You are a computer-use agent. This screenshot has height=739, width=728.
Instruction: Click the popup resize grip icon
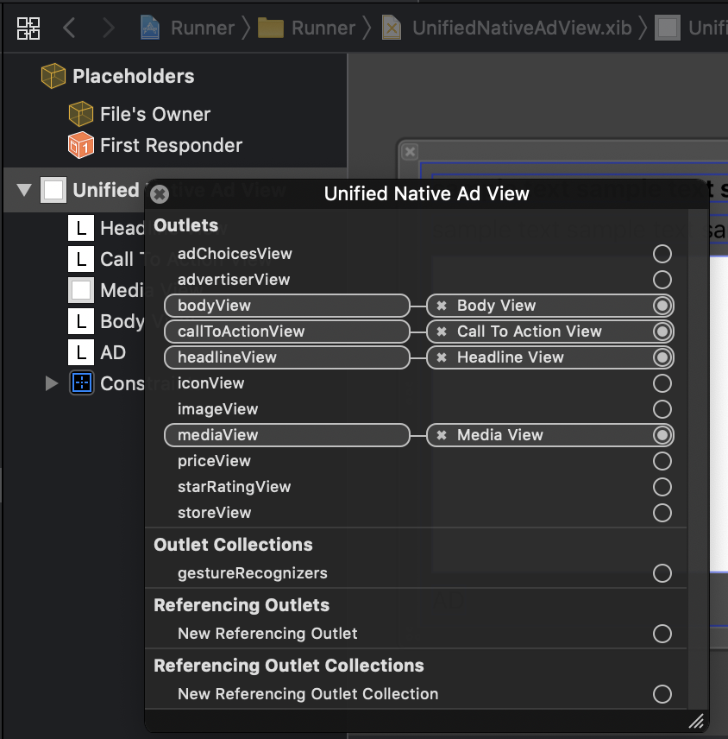point(696,721)
